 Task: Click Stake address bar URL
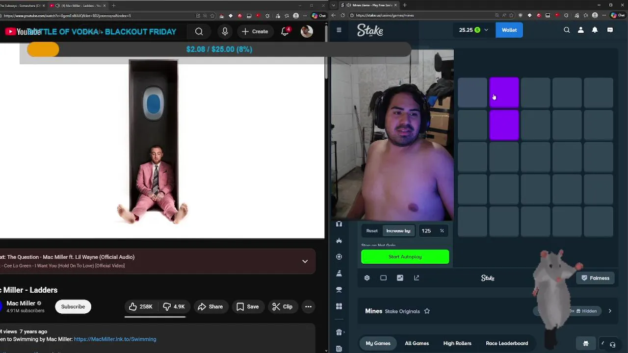385,15
